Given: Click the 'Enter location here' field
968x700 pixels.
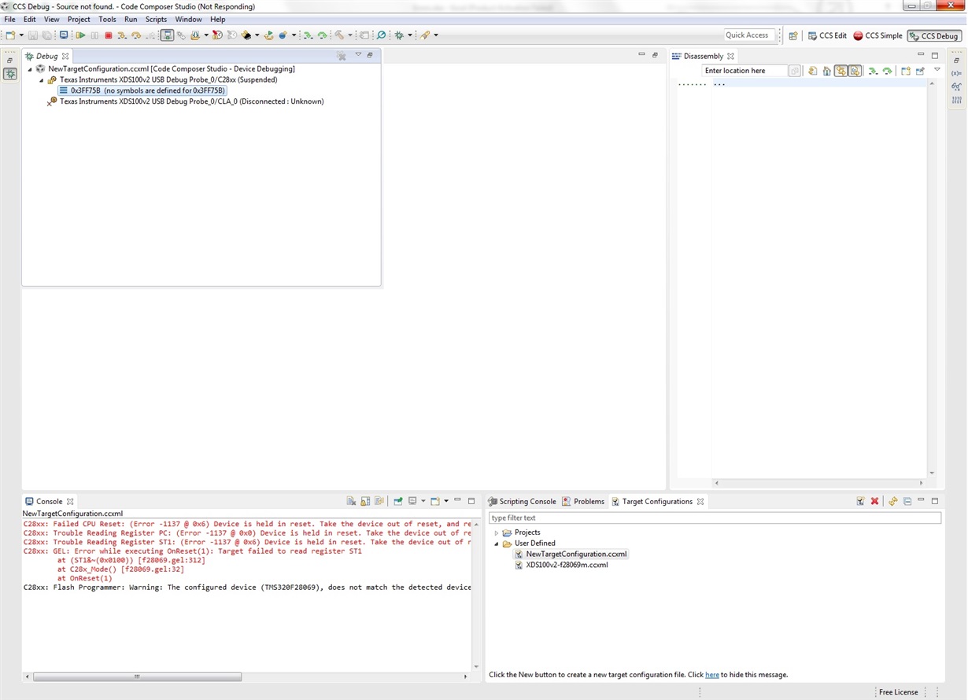Looking at the screenshot, I should click(x=744, y=71).
